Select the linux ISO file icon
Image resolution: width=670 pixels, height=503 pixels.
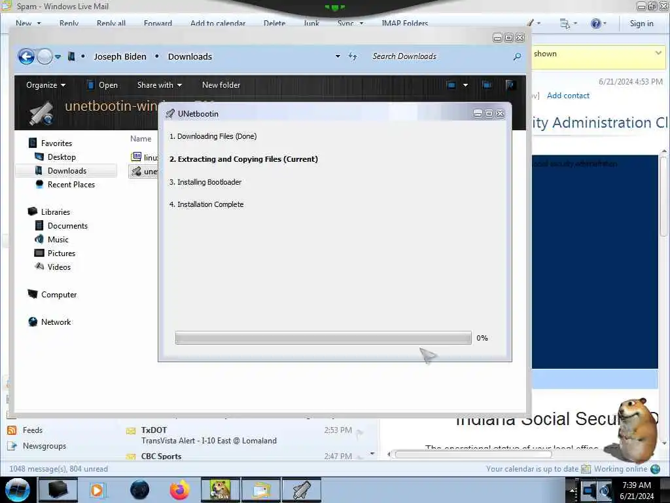pyautogui.click(x=136, y=157)
